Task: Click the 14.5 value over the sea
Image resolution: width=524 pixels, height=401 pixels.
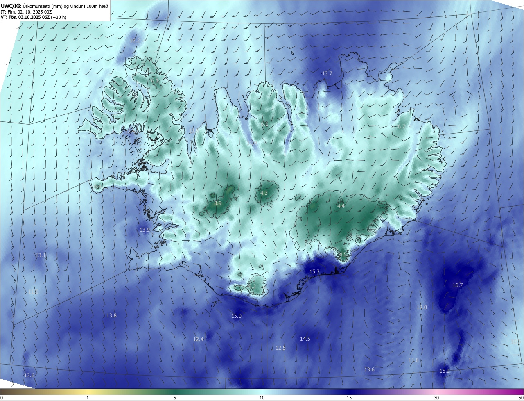Action: pyautogui.click(x=305, y=339)
